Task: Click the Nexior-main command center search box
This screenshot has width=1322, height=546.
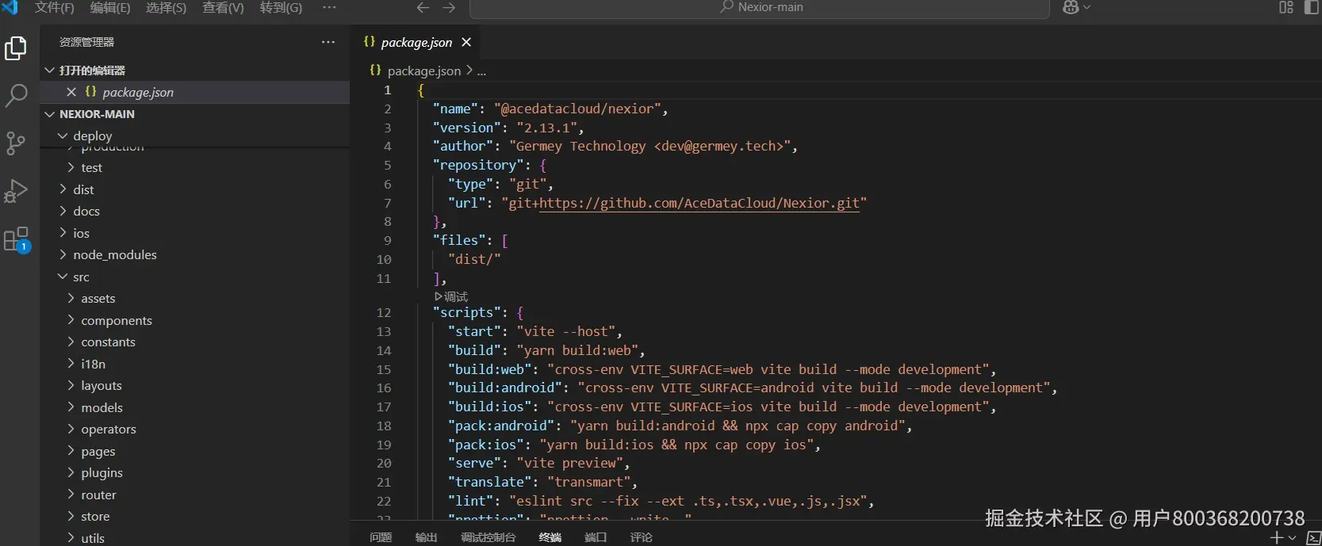Action: [x=760, y=7]
